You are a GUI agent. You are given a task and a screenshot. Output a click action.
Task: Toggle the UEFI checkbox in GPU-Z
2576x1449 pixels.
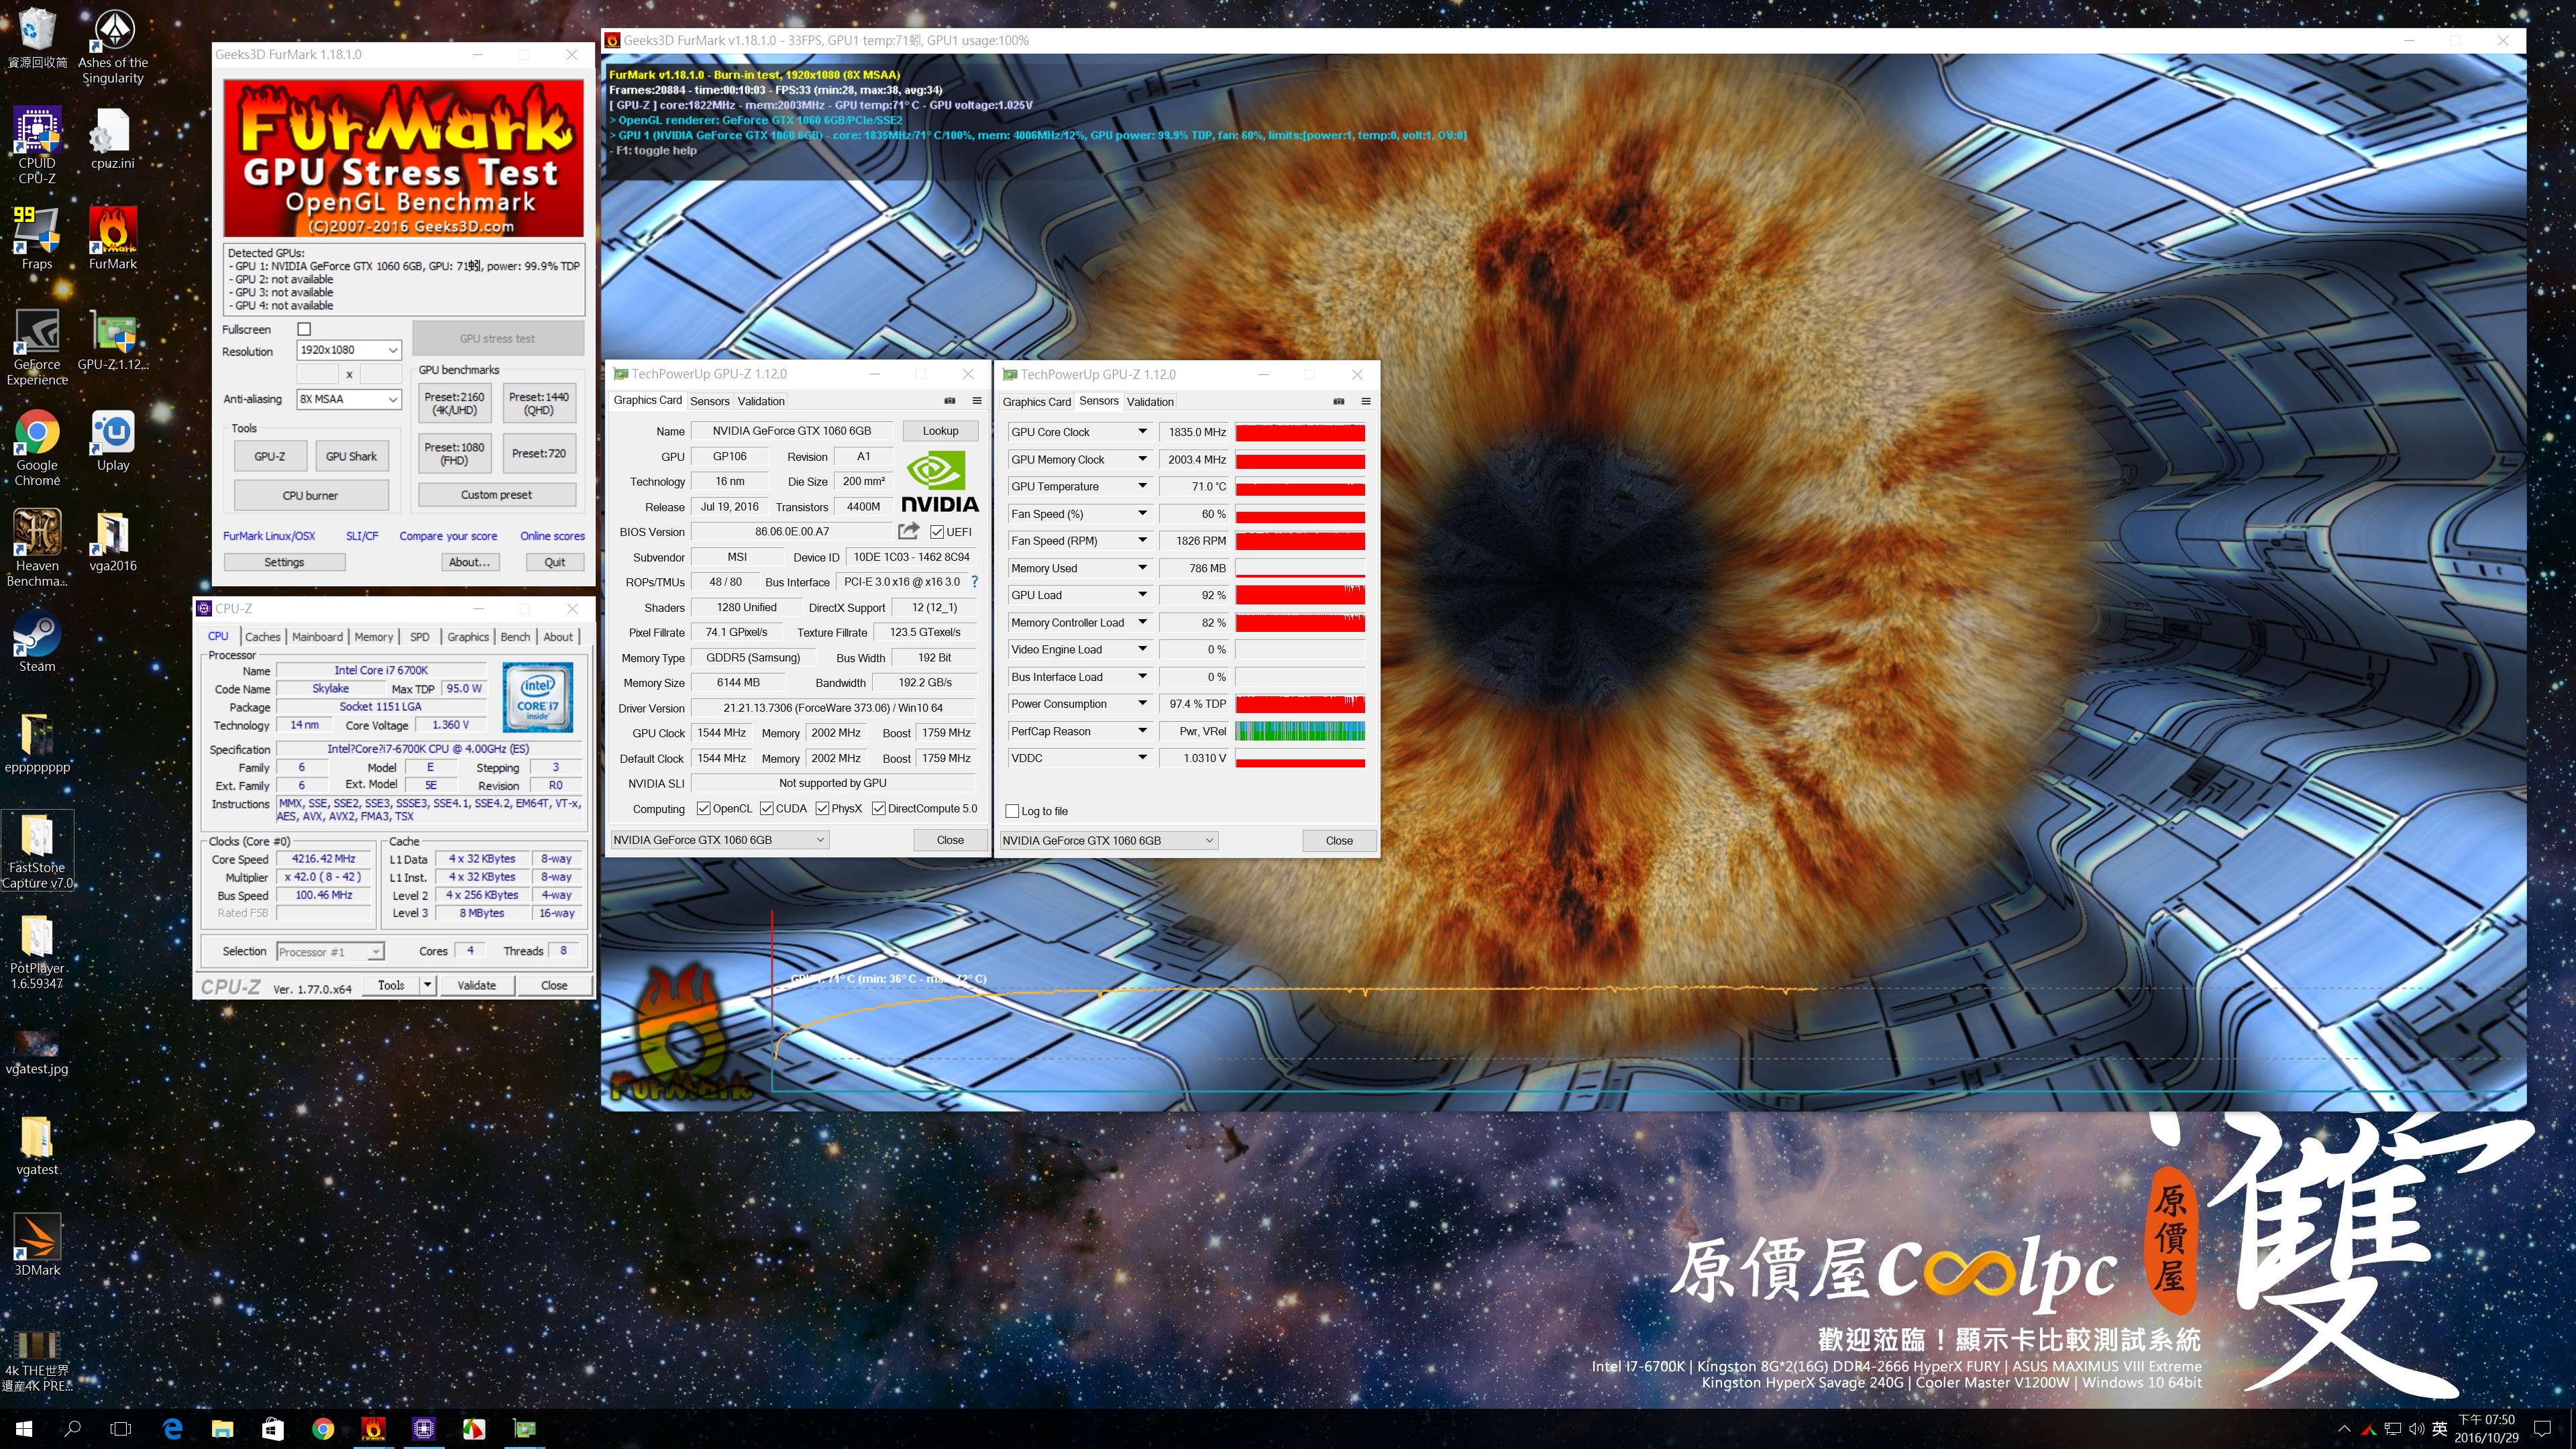pyautogui.click(x=937, y=532)
